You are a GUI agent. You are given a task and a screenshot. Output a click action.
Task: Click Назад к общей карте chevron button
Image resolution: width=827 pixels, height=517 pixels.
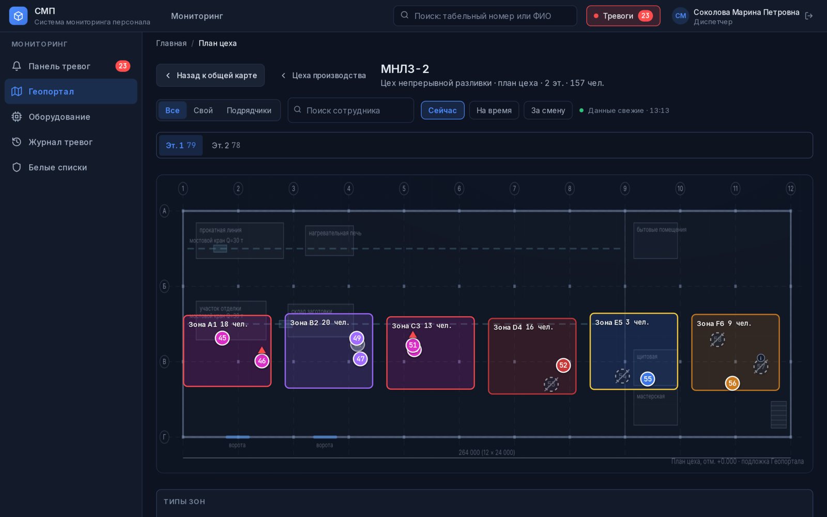tap(210, 75)
